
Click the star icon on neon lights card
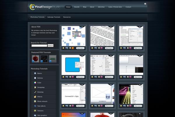pos(121,106)
